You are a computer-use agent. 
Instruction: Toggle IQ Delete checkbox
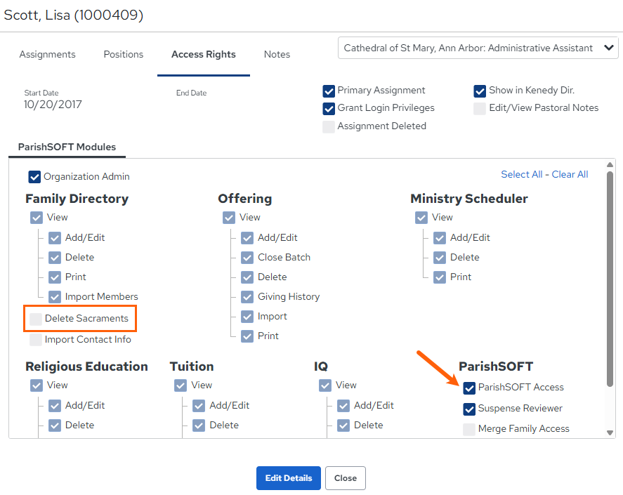tap(343, 425)
